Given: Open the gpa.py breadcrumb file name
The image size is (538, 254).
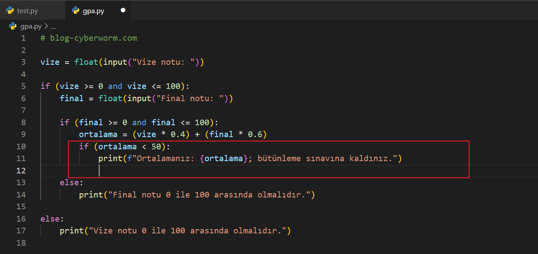Looking at the screenshot, I should (x=31, y=26).
